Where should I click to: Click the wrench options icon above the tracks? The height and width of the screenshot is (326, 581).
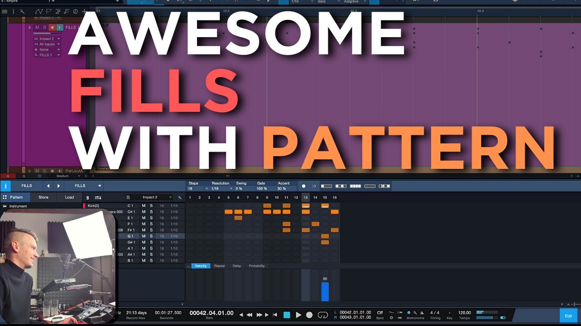(22, 11)
